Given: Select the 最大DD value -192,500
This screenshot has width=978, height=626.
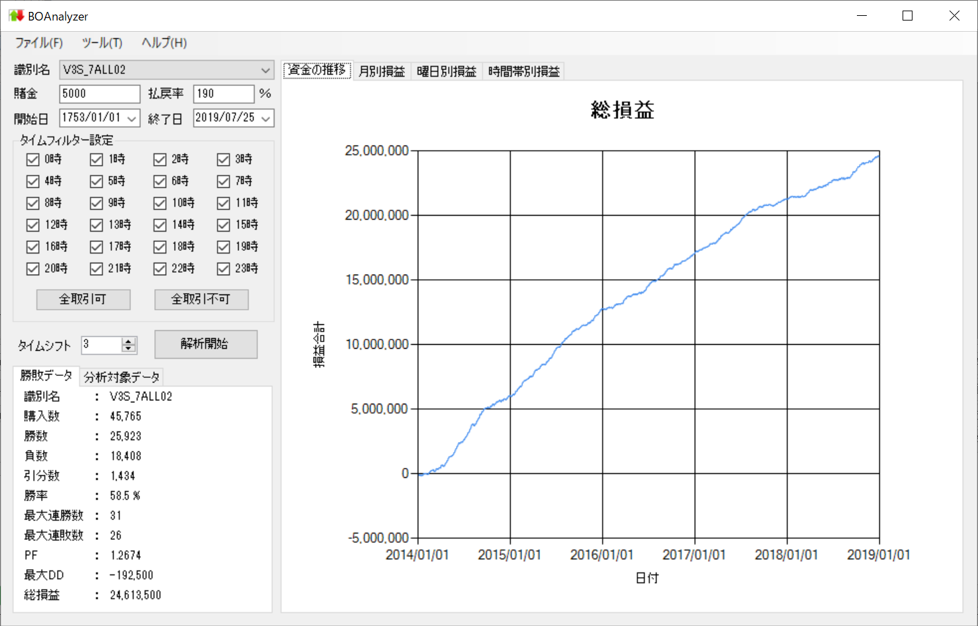Looking at the screenshot, I should 131,575.
